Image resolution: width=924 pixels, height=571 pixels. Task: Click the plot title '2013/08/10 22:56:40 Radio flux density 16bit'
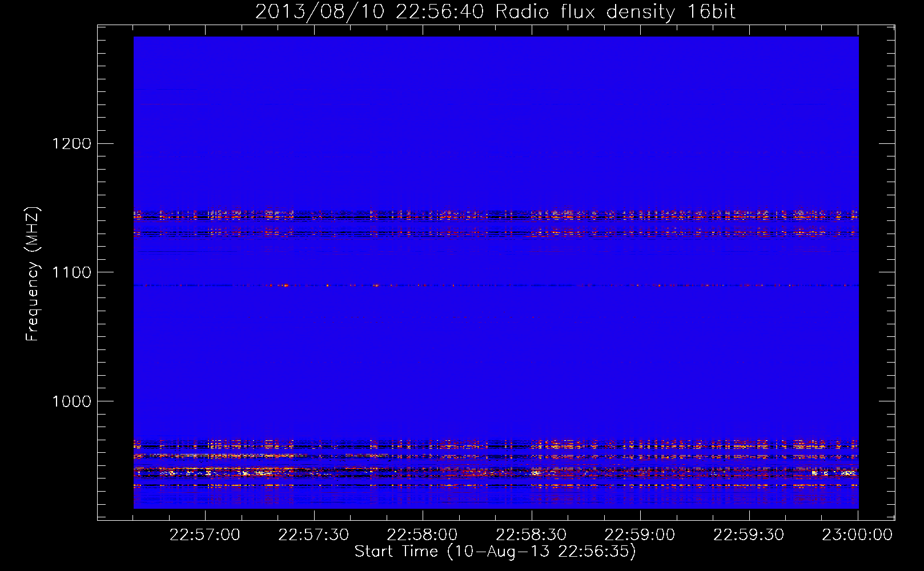[x=495, y=12]
